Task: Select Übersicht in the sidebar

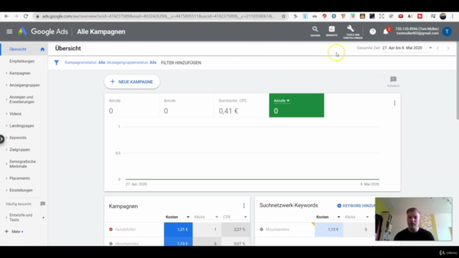Action: (x=18, y=49)
